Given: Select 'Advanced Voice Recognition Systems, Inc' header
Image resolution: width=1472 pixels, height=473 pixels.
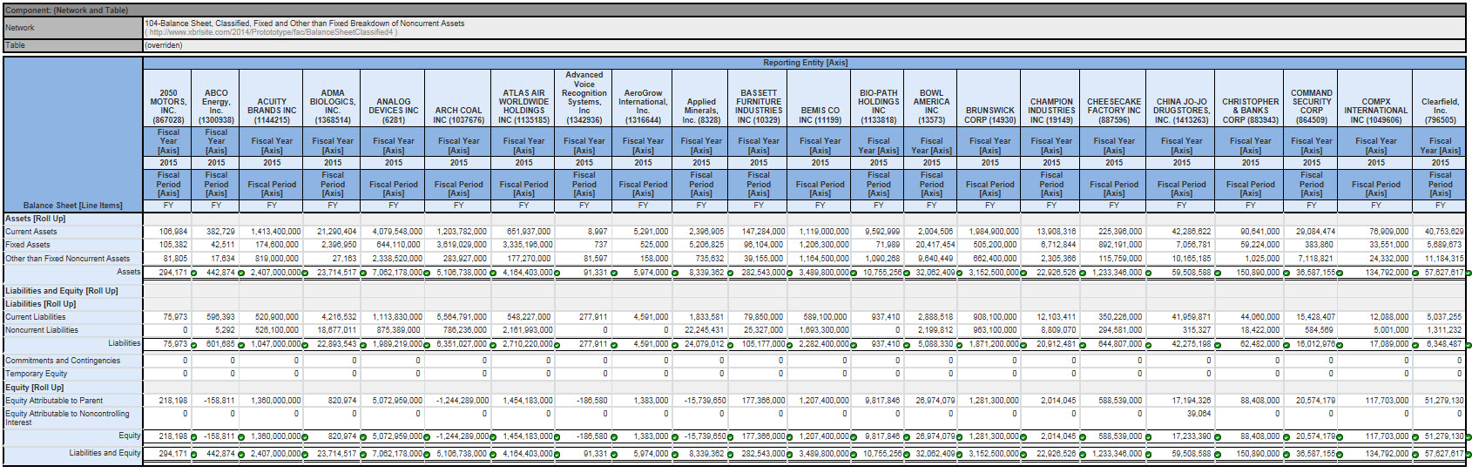Looking at the screenshot, I should 584,98.
